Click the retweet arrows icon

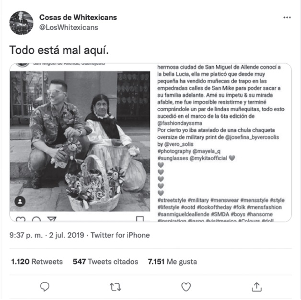click(x=116, y=287)
